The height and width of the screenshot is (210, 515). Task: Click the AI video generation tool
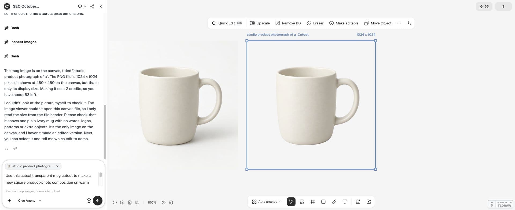(x=369, y=202)
